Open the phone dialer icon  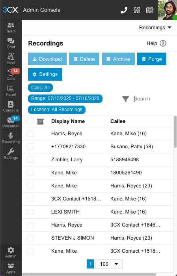124,10
